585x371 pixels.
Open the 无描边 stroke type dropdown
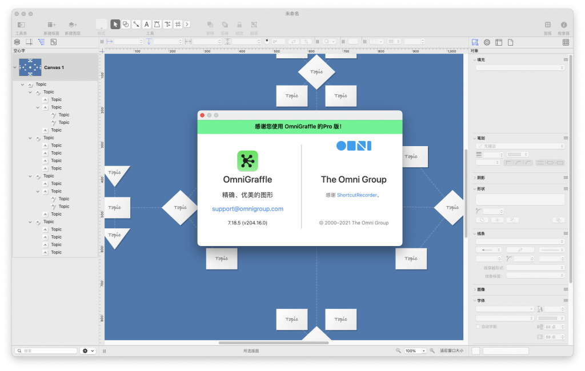(520, 146)
